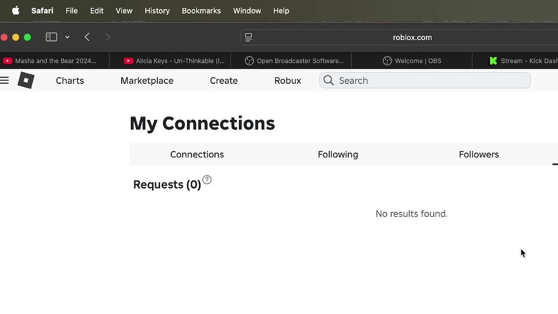Minimize the Safari window
This screenshot has height=314, width=558.
tap(16, 38)
